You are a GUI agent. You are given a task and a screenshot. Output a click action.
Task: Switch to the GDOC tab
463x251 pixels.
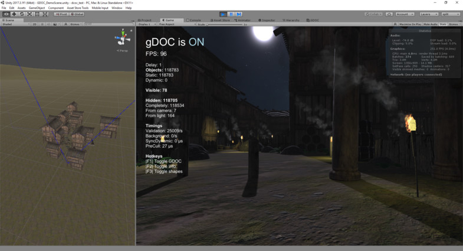tap(313, 20)
